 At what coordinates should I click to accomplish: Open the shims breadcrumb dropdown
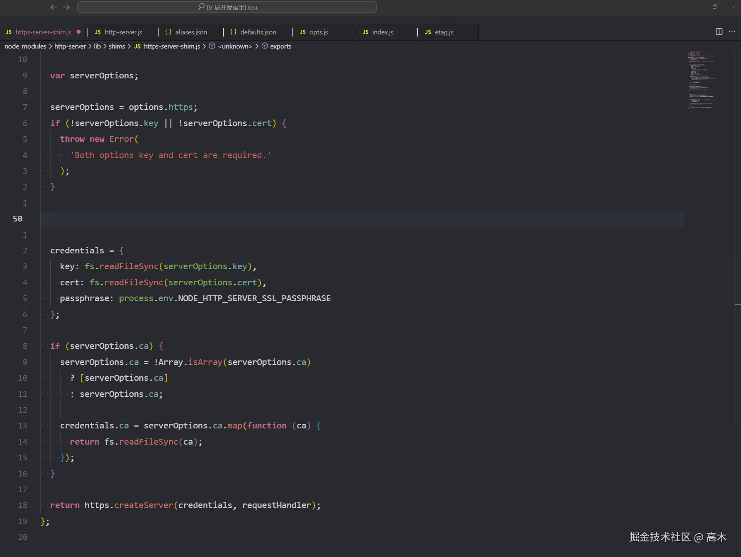click(117, 46)
